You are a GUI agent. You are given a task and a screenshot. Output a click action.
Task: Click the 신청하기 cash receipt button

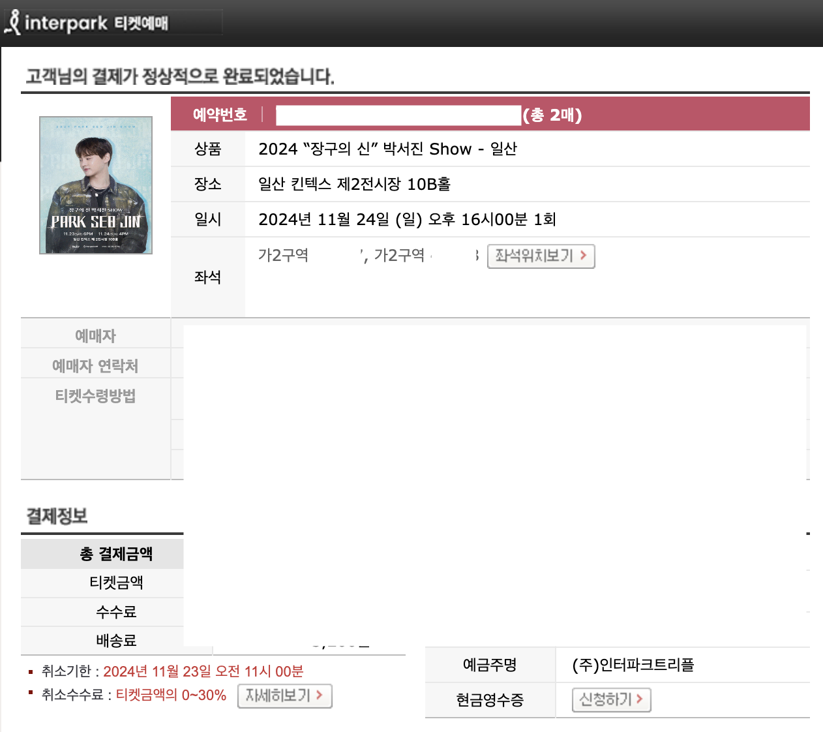[612, 700]
